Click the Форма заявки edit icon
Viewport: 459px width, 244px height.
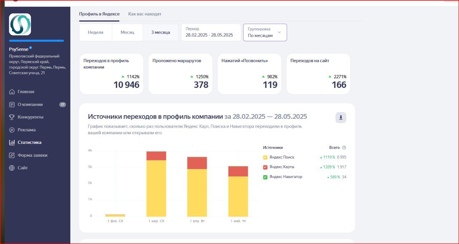point(12,155)
